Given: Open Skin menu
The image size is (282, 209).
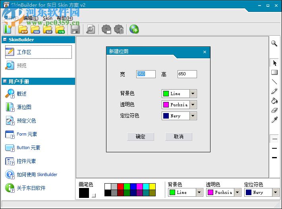Looking at the screenshot, I should tap(48, 18).
